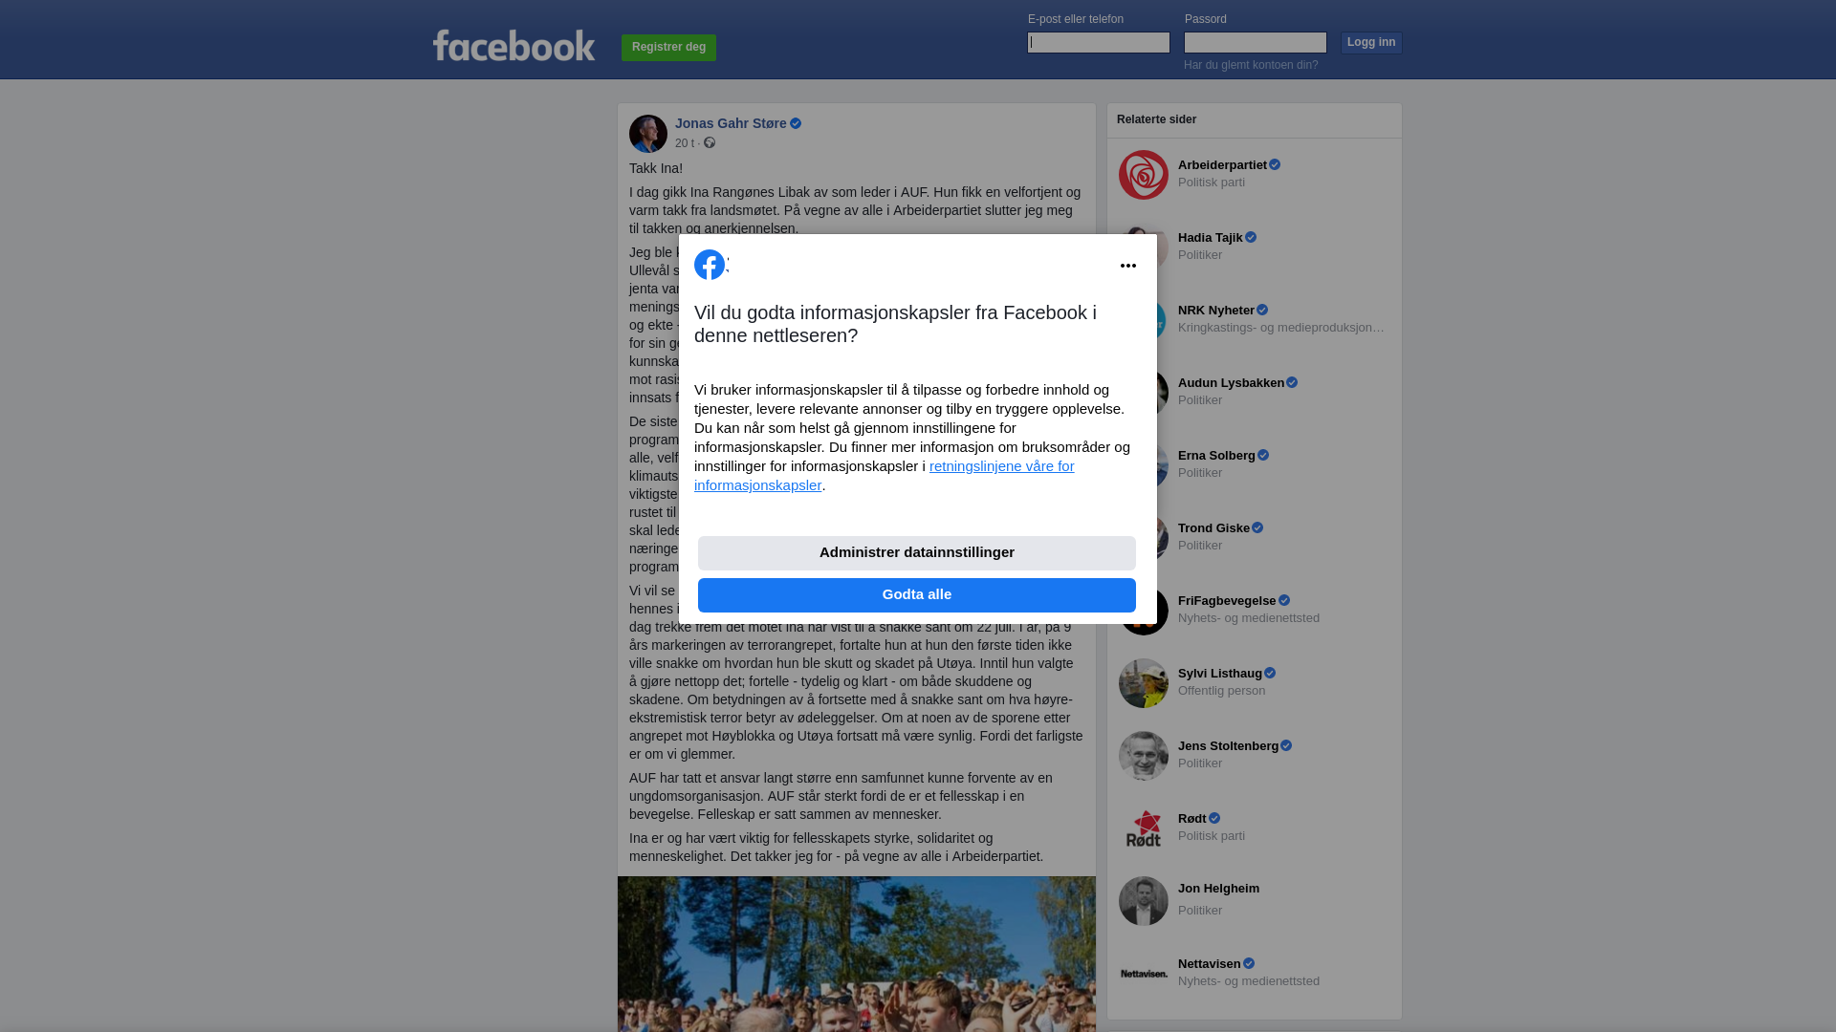Click the Facebook logo in header
The image size is (1836, 1032).
pyautogui.click(x=514, y=45)
